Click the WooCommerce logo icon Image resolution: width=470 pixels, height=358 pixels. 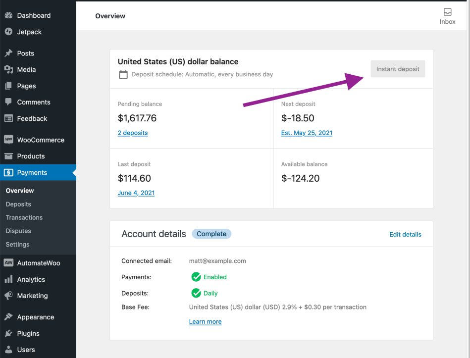pos(8,140)
